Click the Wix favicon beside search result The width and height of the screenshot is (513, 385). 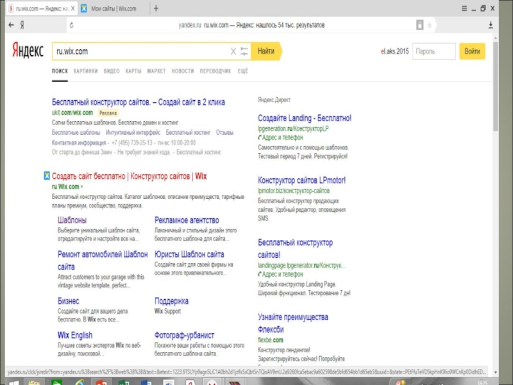[47, 176]
